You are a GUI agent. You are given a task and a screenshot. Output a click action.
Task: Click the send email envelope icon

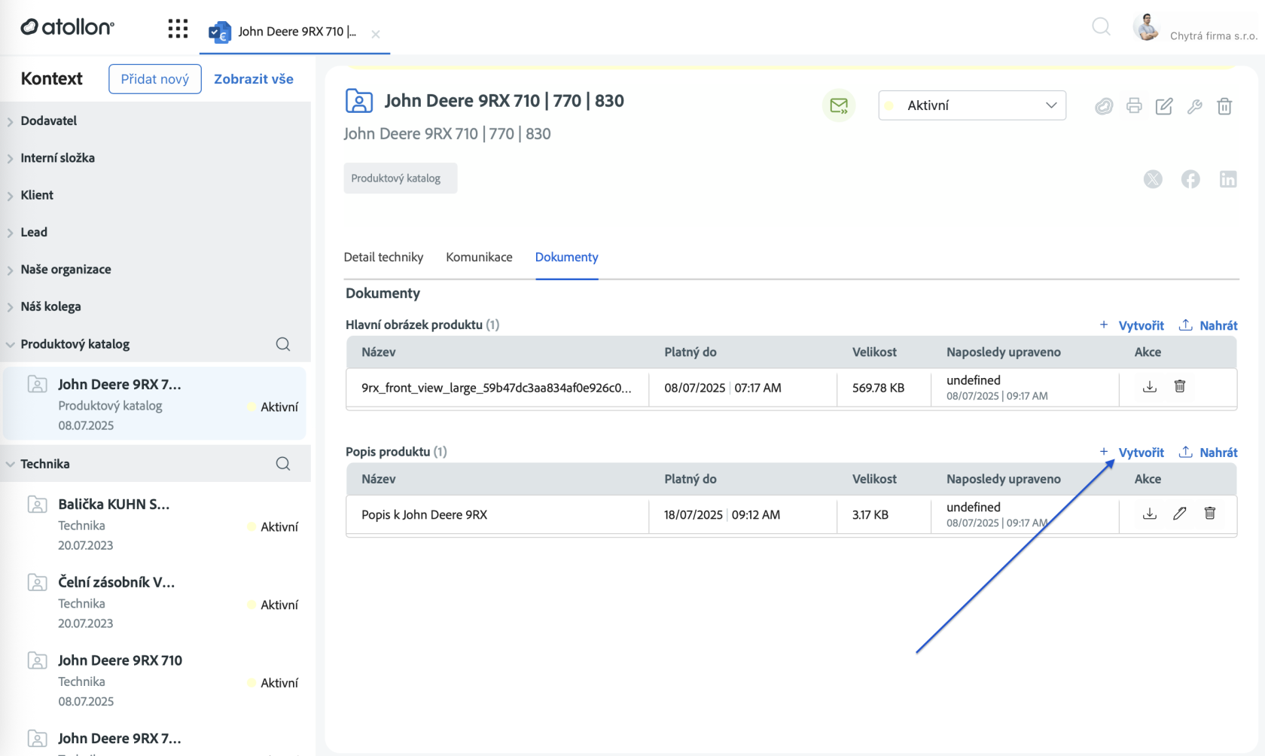click(x=839, y=105)
